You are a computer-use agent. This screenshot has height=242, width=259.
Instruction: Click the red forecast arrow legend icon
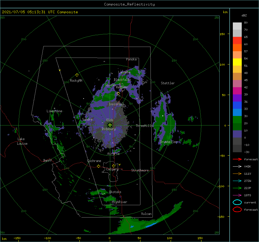point(237,159)
